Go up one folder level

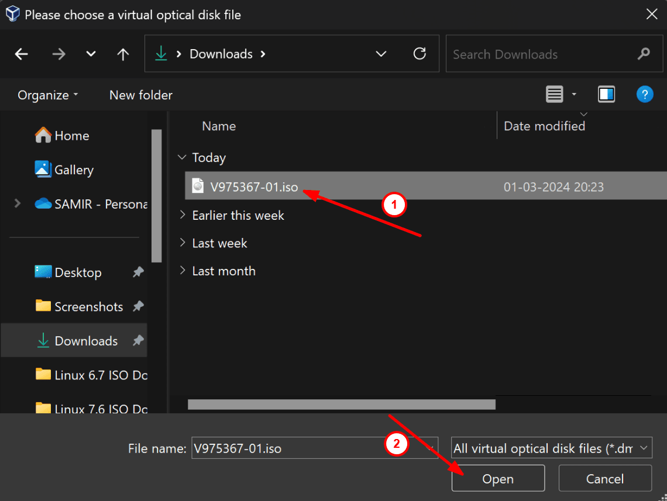pos(123,54)
